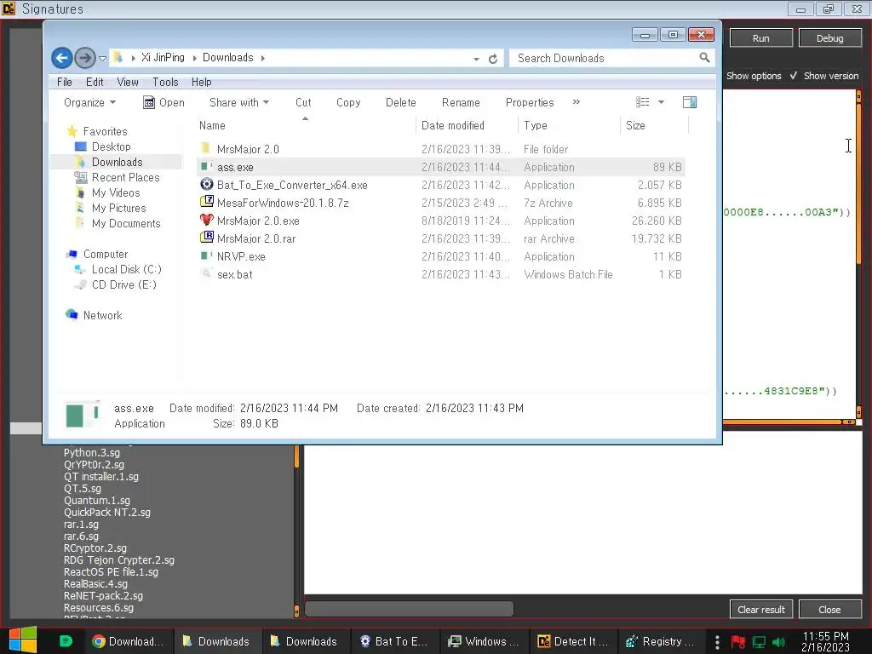The height and width of the screenshot is (654, 872).
Task: Open the Chrome Download taskbar item
Action: pos(129,641)
